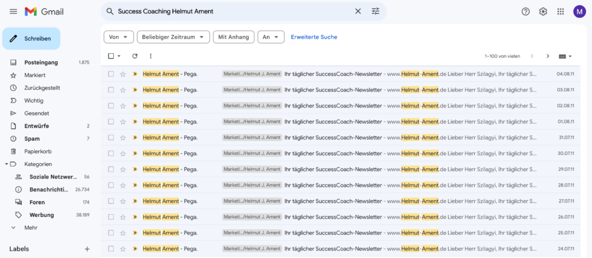Open search options sliders icon
Viewport: 592px width, 258px height.
point(375,12)
